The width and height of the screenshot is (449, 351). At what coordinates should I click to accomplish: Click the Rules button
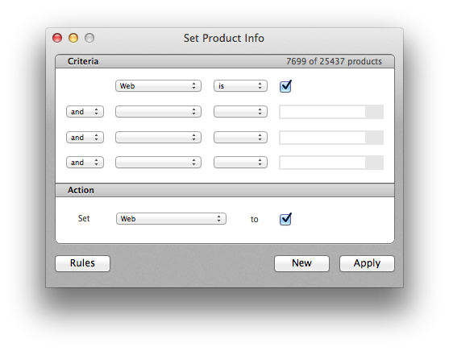click(82, 263)
